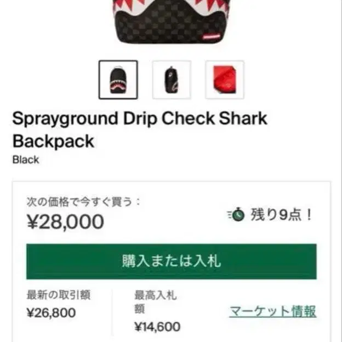
Task: Click the ¥26,800 last sale amount
Action: [x=51, y=313]
